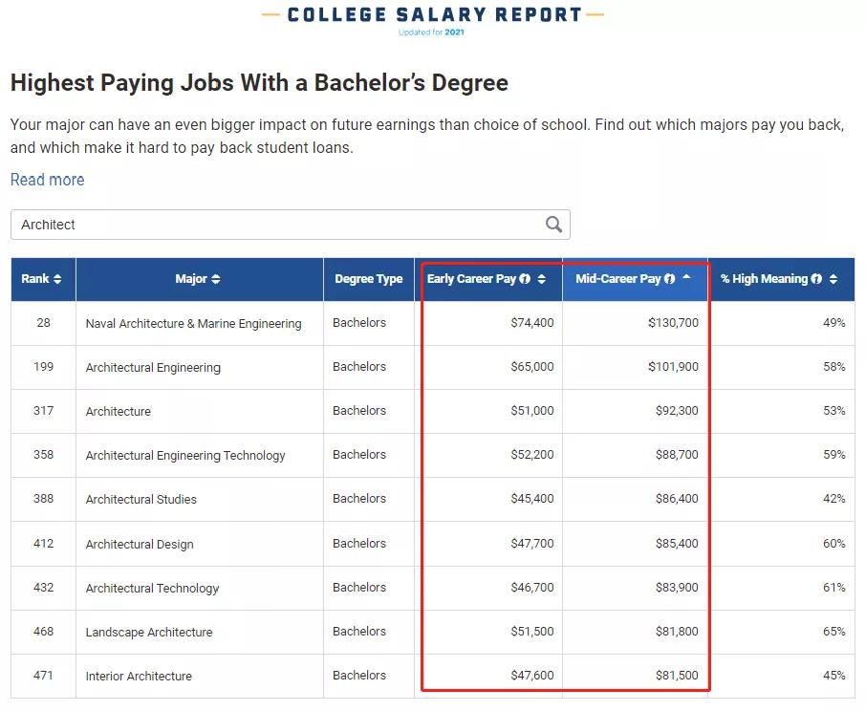Show % High Meaning info tooltip icon
Image resolution: width=866 pixels, height=711 pixels.
(816, 279)
